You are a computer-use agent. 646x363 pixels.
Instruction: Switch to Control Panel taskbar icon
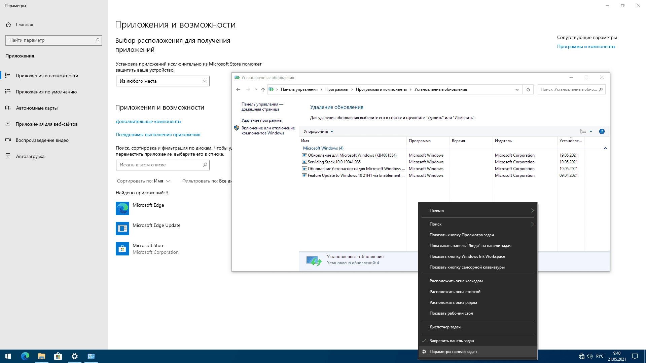(x=91, y=356)
